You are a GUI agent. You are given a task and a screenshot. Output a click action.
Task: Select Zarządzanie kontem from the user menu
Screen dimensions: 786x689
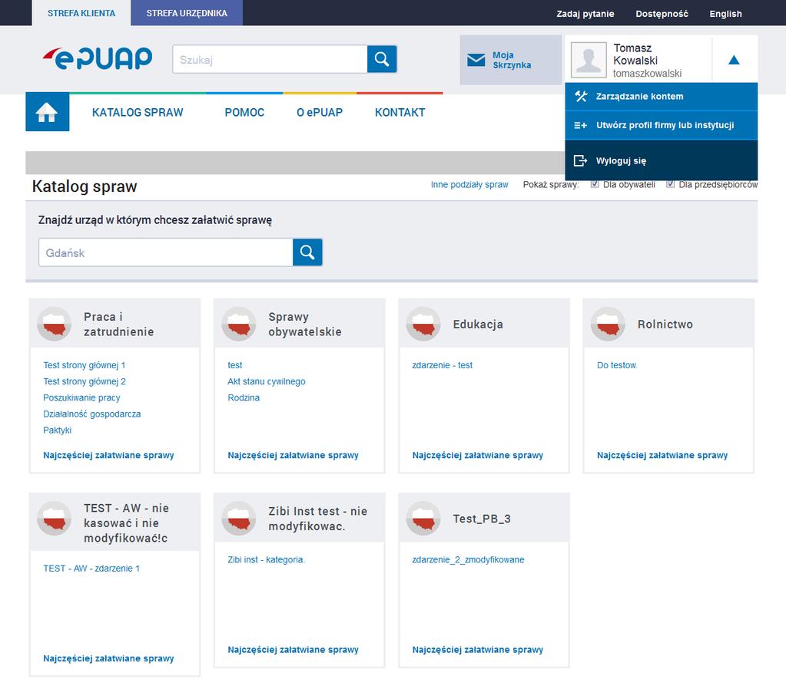point(662,96)
